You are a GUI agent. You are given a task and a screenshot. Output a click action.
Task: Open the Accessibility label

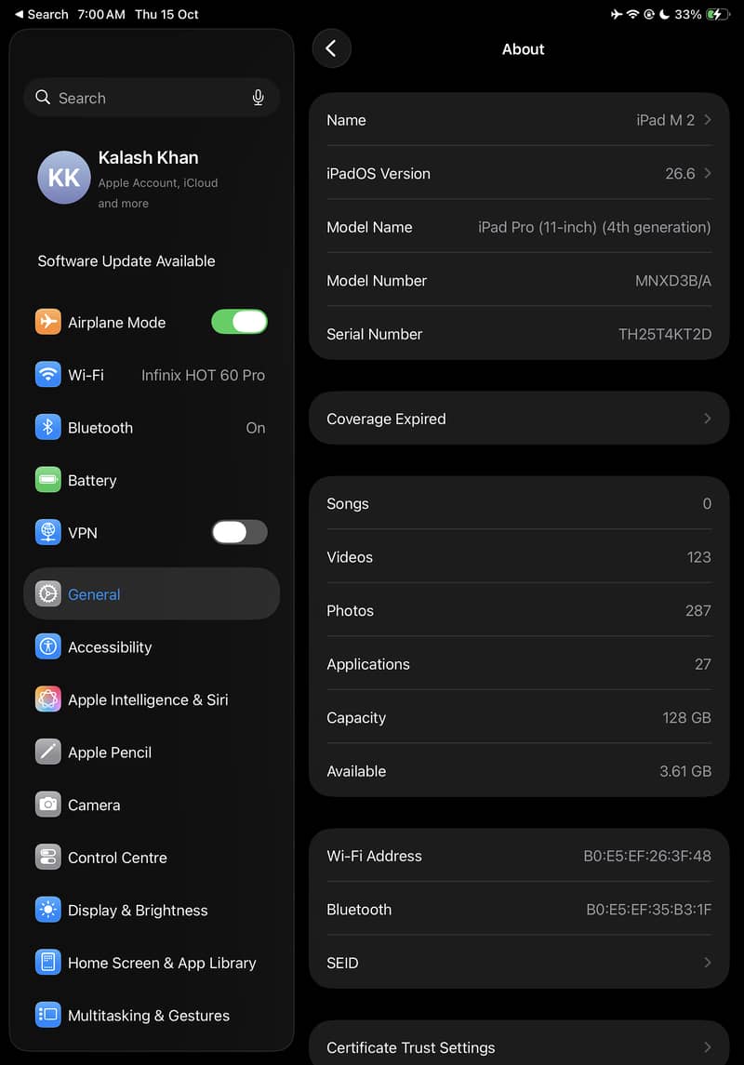110,647
